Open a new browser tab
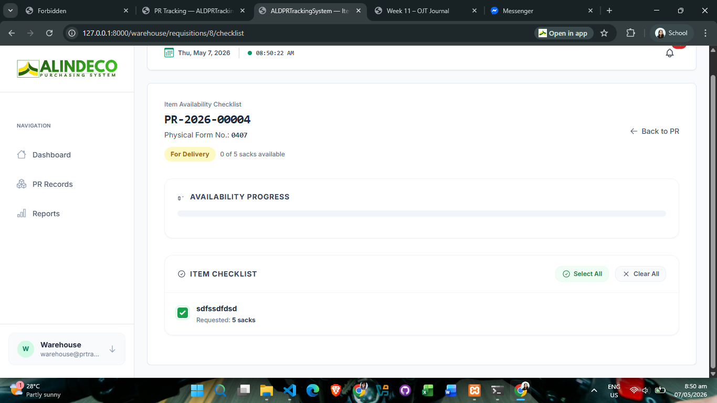This screenshot has width=717, height=403. (609, 10)
